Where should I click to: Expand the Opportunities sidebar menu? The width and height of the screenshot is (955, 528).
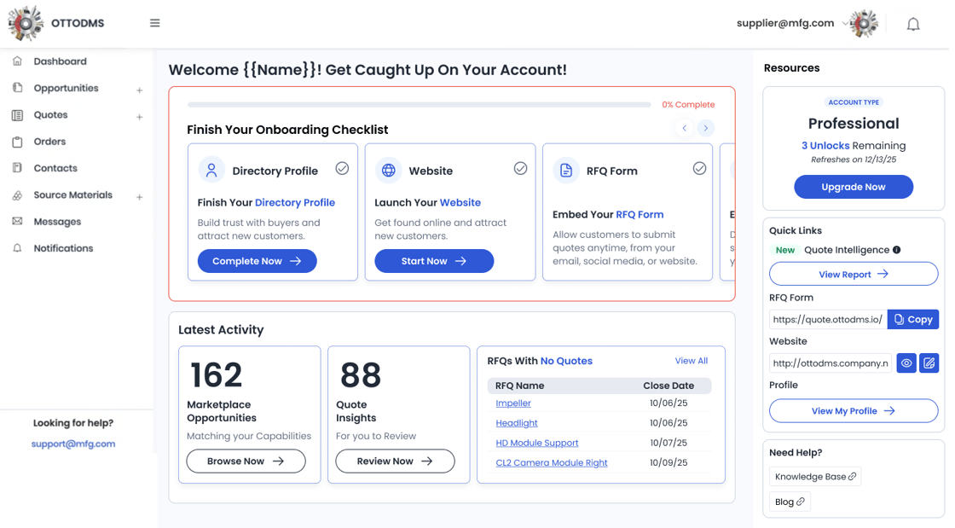click(139, 90)
